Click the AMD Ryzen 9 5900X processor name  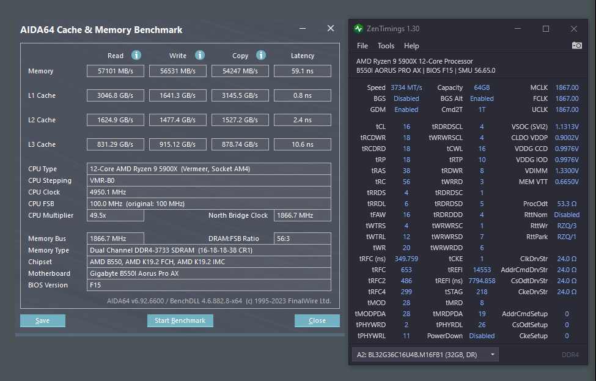414,61
